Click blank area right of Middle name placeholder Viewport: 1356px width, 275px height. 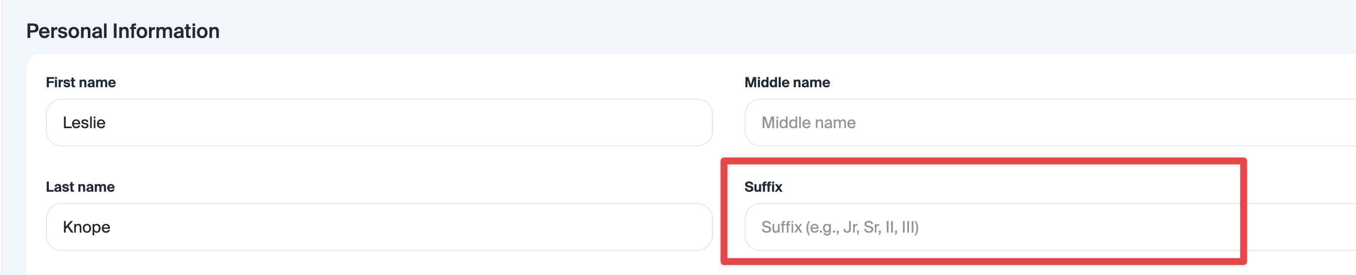[1105, 123]
